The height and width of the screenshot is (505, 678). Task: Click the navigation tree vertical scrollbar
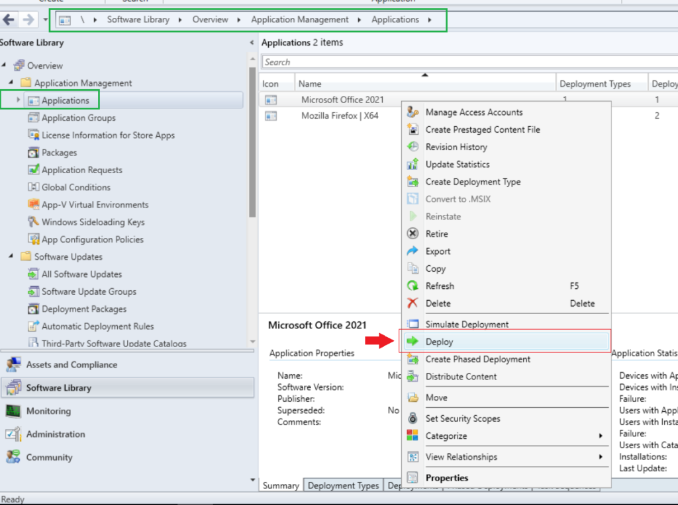(x=252, y=142)
